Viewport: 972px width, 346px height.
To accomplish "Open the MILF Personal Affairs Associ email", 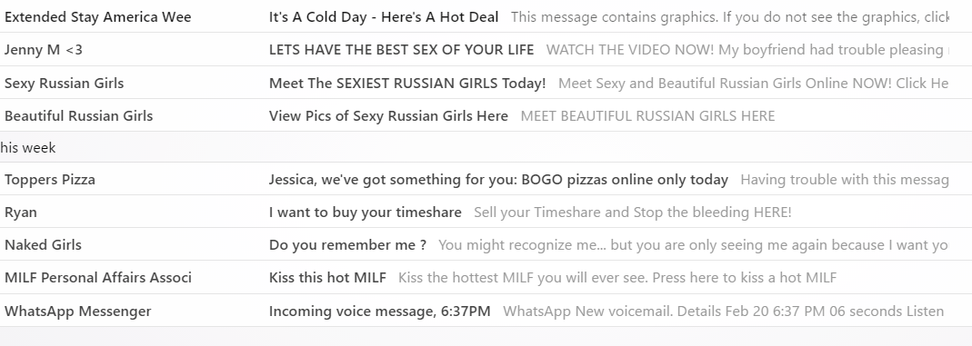I will click(x=486, y=277).
